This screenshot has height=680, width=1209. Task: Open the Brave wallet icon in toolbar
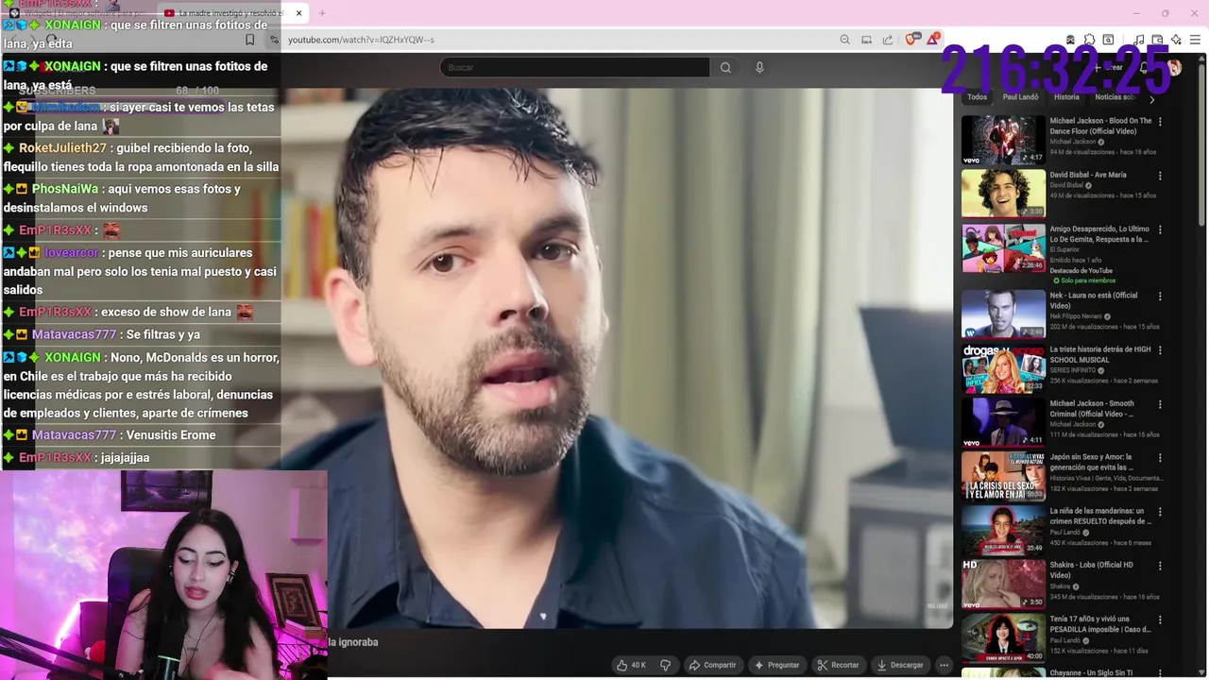pyautogui.click(x=1157, y=40)
